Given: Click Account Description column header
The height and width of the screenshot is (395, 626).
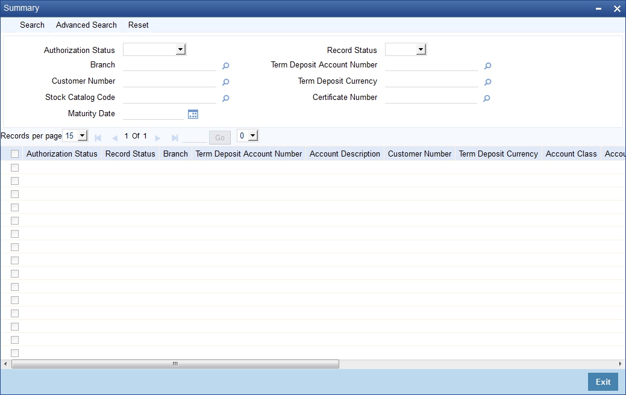Looking at the screenshot, I should click(345, 154).
